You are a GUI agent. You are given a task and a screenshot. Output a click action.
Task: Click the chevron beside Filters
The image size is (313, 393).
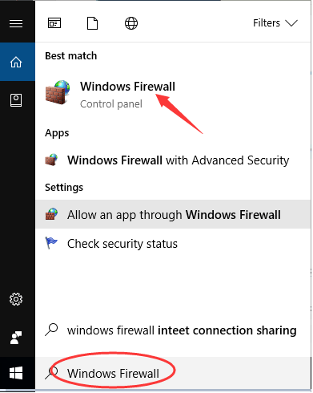[x=291, y=23]
